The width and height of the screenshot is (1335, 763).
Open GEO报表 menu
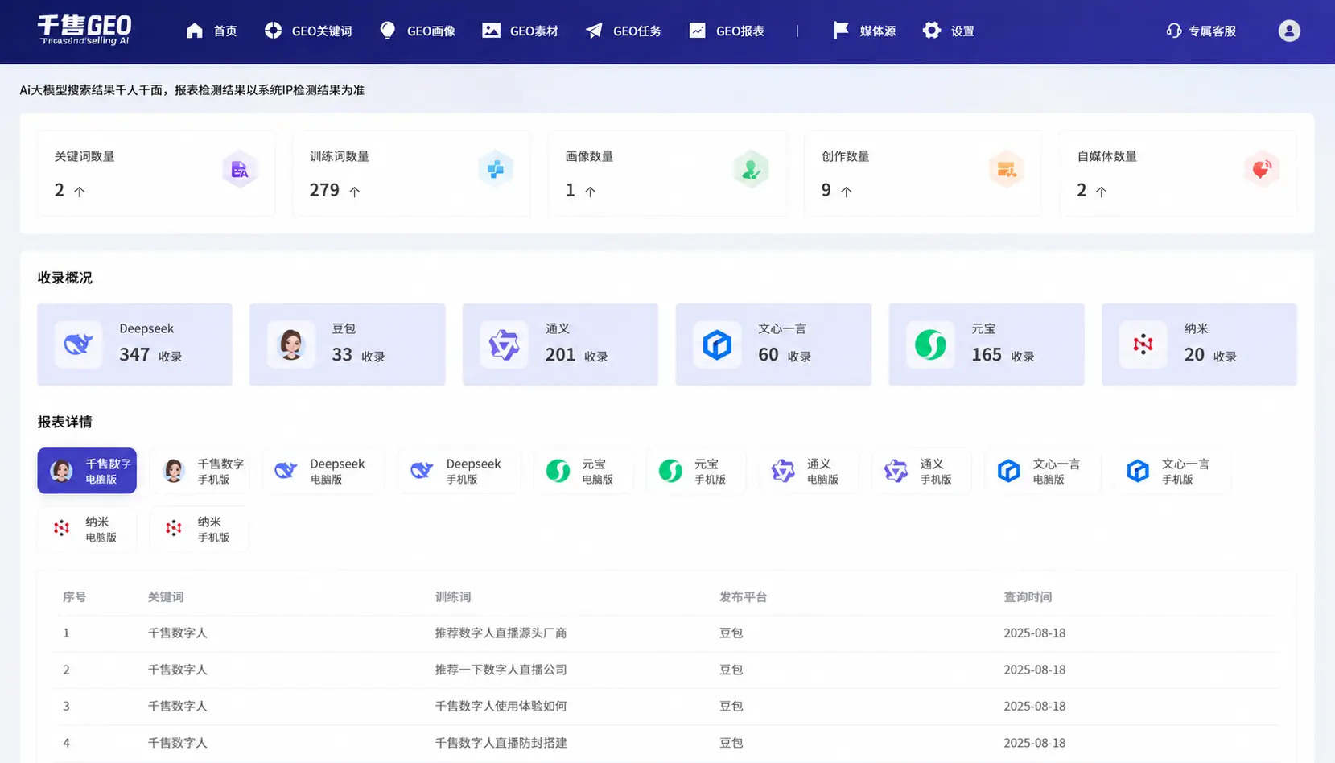727,31
